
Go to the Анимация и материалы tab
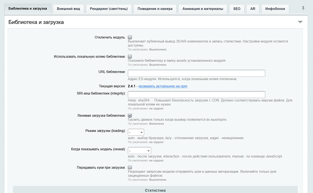coord(203,9)
